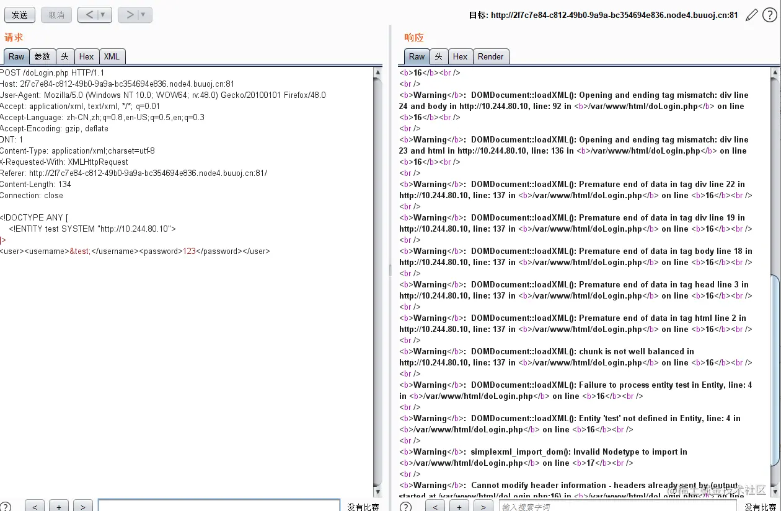Click the Accept-Language header line
The image size is (781, 511).
point(102,117)
